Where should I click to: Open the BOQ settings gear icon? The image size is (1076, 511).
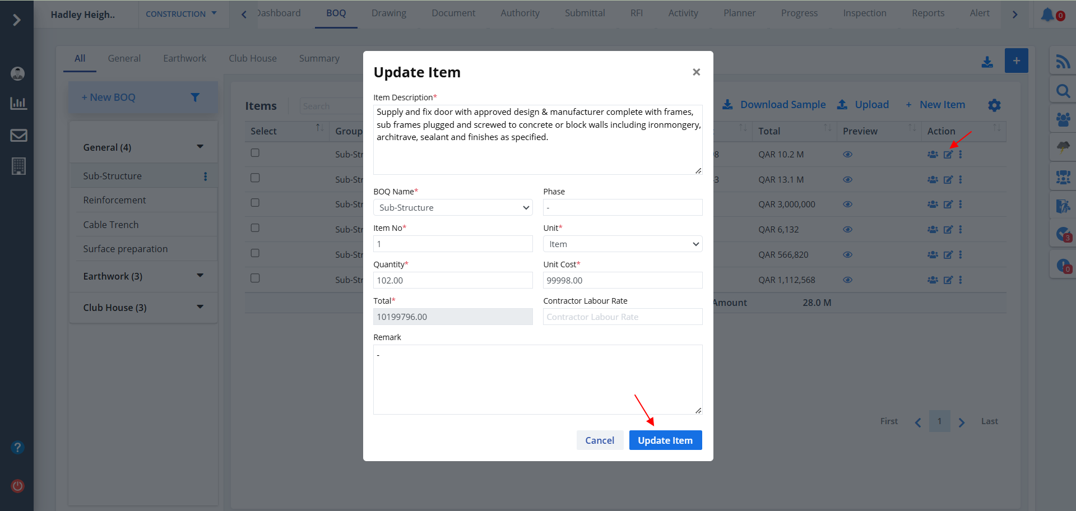tap(994, 105)
